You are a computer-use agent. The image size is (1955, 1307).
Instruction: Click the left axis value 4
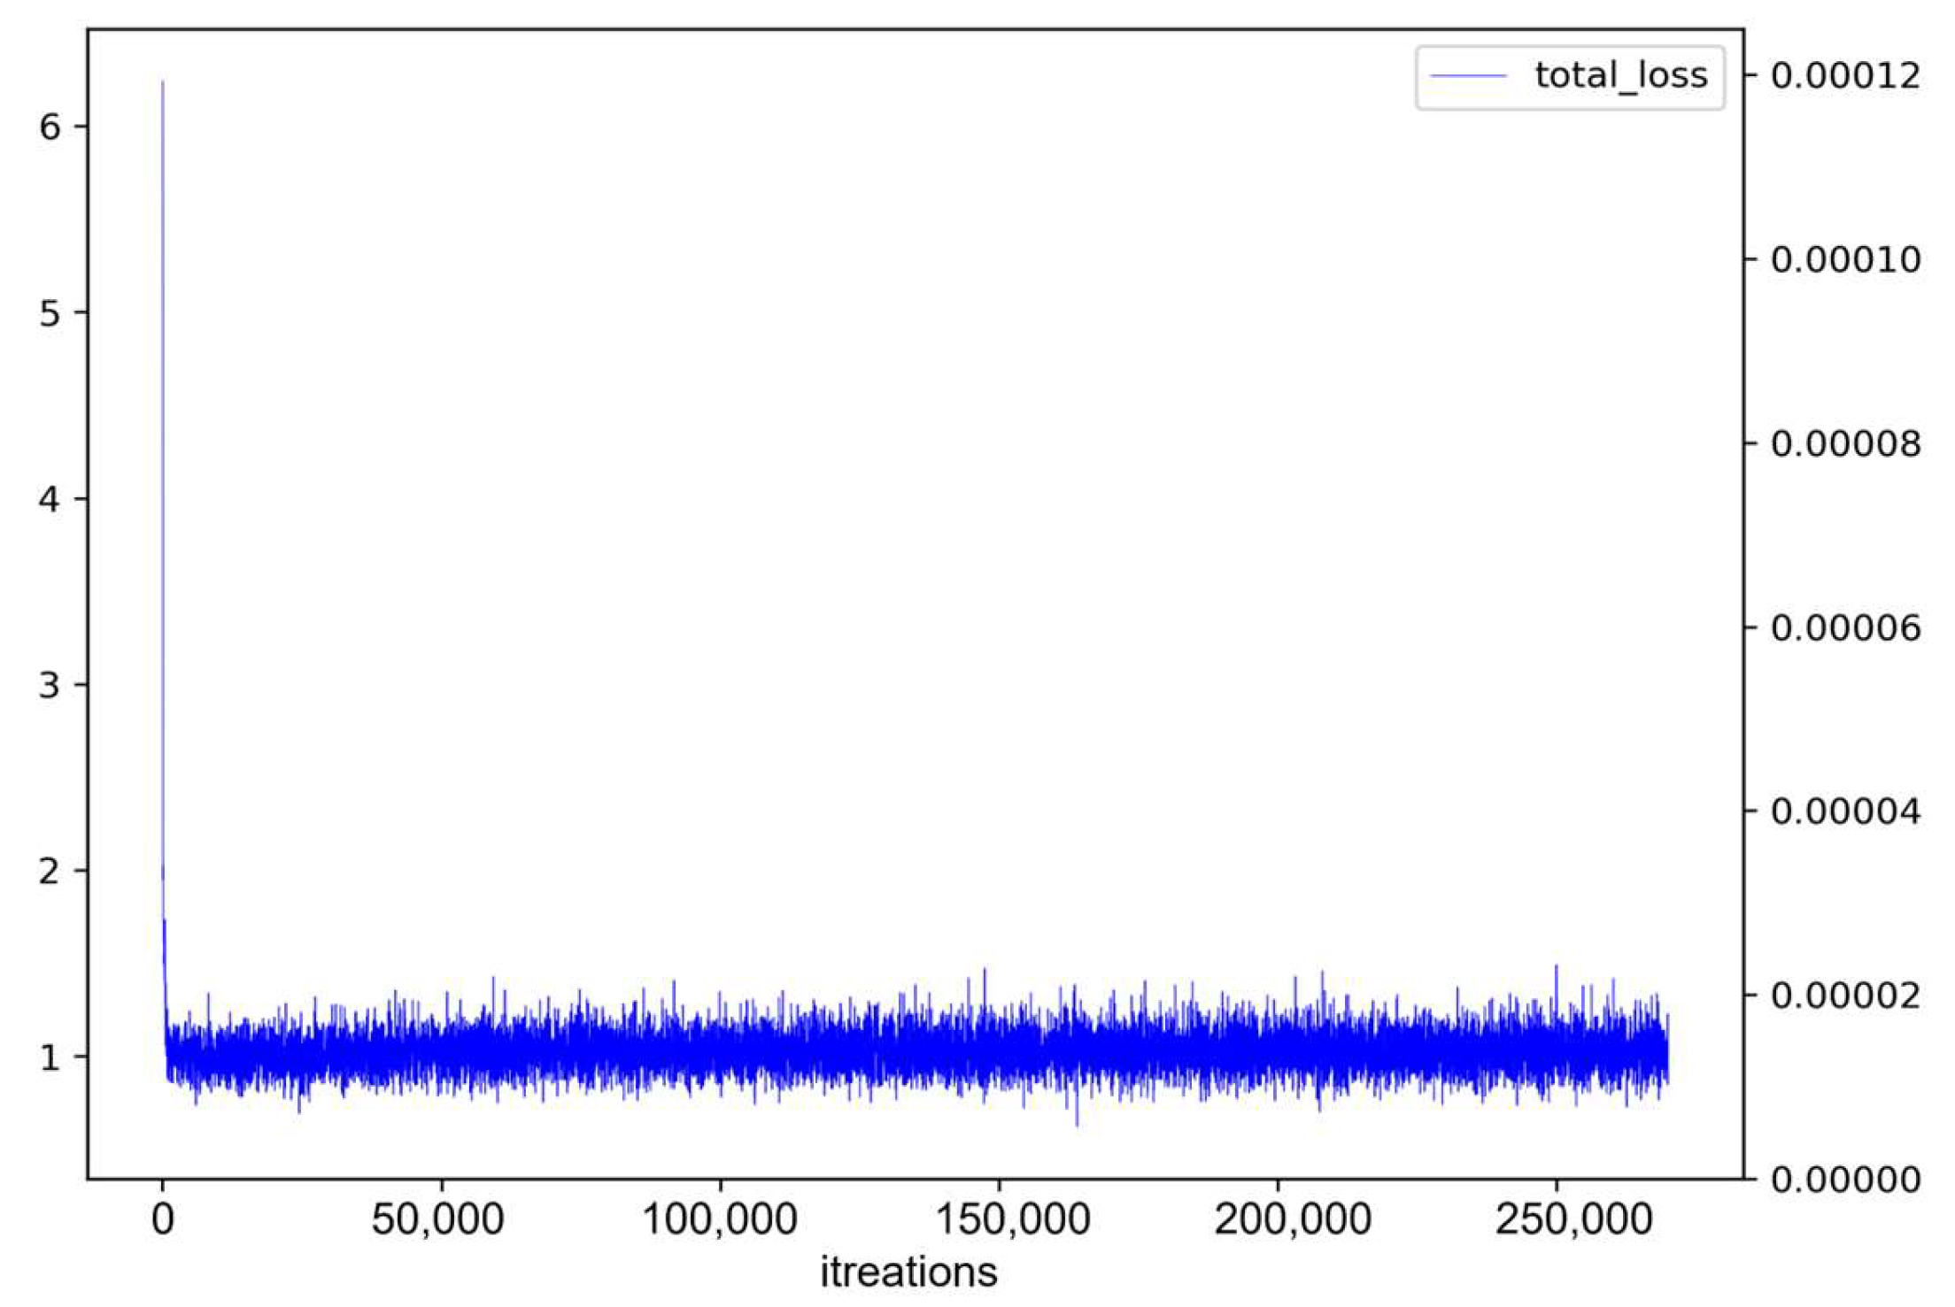50,500
